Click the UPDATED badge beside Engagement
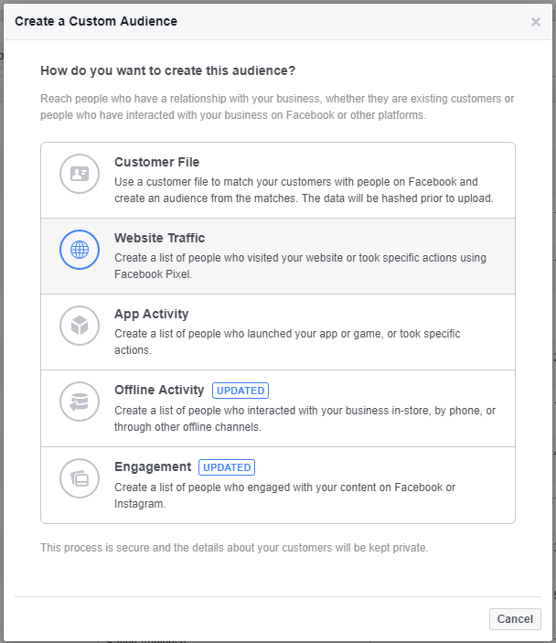This screenshot has height=643, width=556. coord(227,467)
